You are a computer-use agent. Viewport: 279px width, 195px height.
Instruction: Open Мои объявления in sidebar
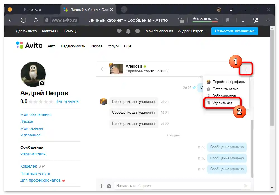[36, 114]
